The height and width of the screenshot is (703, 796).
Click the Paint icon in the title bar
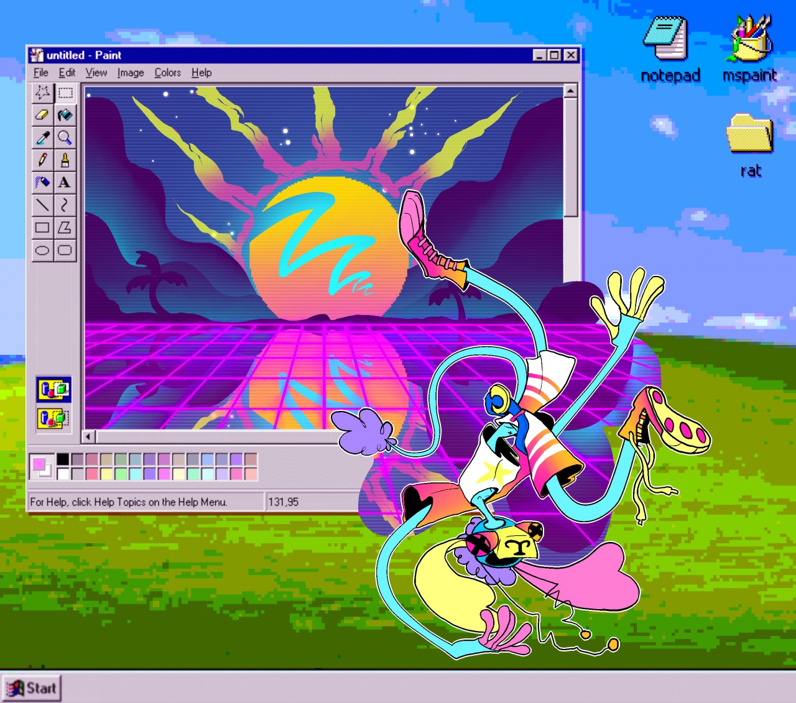coord(37,55)
